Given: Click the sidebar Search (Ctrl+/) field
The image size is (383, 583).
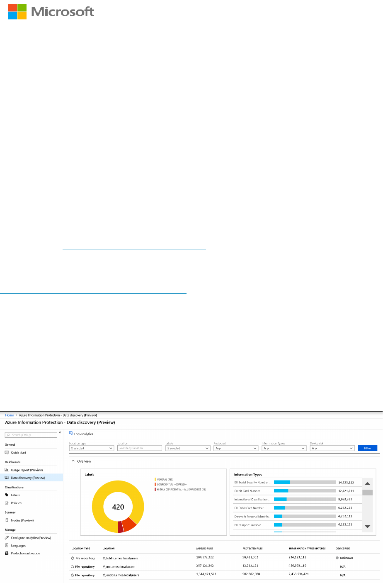Looking at the screenshot, I should tap(31, 435).
